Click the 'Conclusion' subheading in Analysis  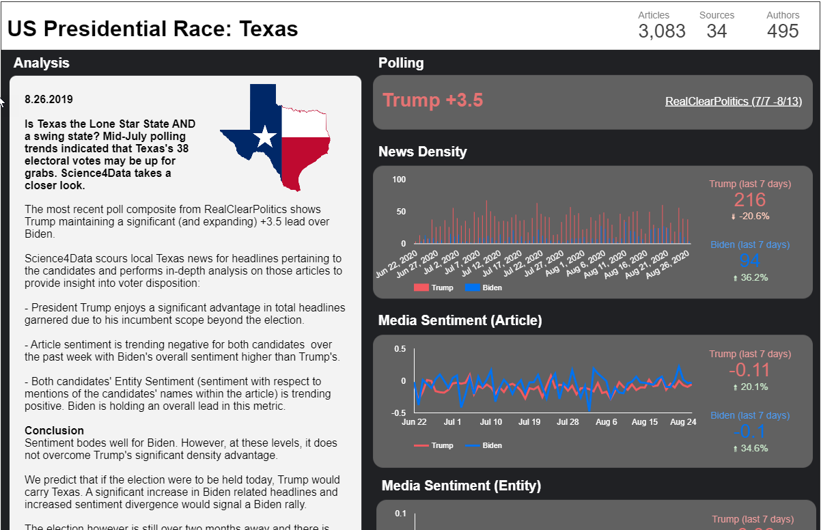54,430
